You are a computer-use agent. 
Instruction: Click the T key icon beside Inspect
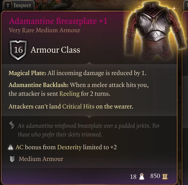coord(8,5)
